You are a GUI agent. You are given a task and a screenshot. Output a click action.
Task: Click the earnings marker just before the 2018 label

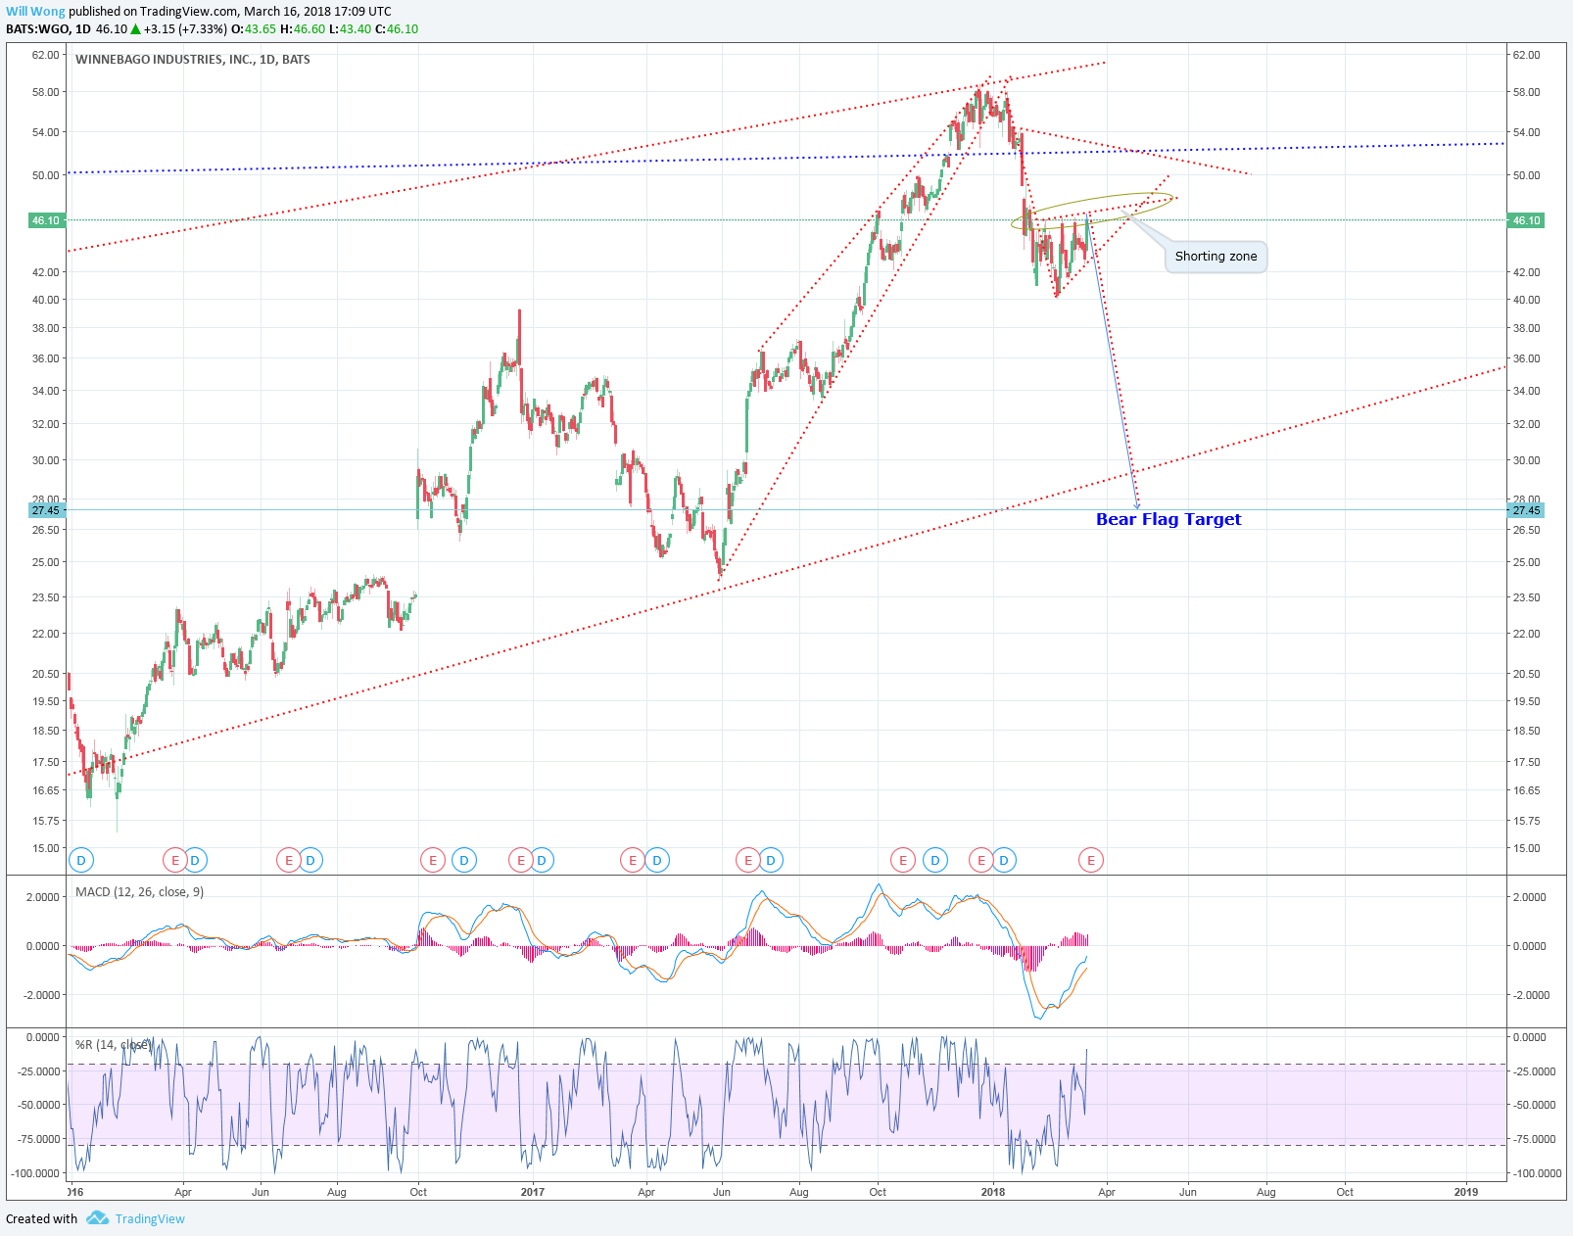[x=980, y=861]
